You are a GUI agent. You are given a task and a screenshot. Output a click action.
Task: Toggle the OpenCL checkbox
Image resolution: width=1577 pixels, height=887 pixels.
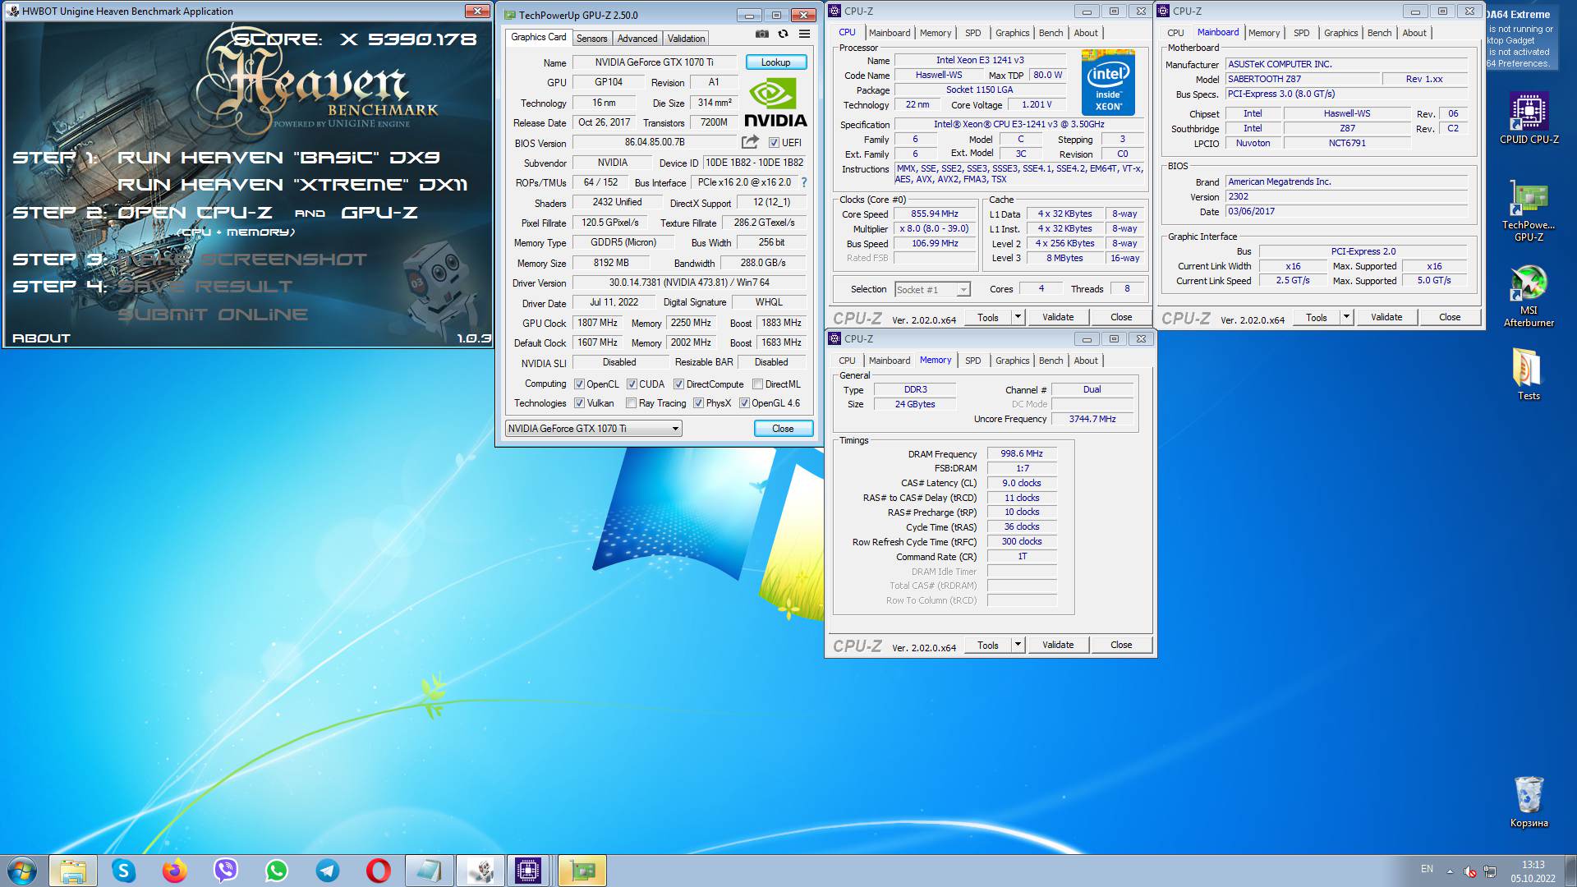579,384
